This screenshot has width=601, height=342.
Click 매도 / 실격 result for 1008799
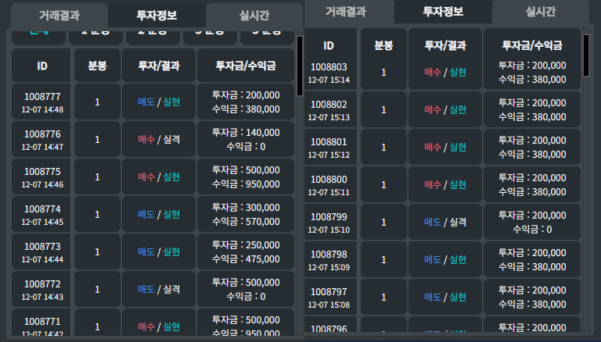point(444,222)
